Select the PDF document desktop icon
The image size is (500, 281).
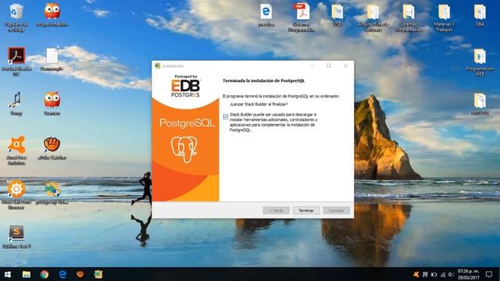302,17
